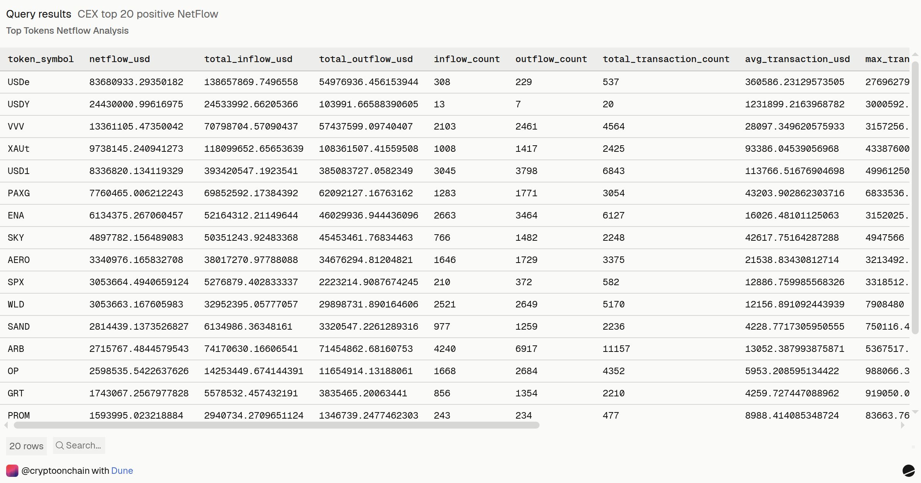This screenshot has height=483, width=921.
Task: Select netflow value 83680933.29350182
Action: click(136, 82)
